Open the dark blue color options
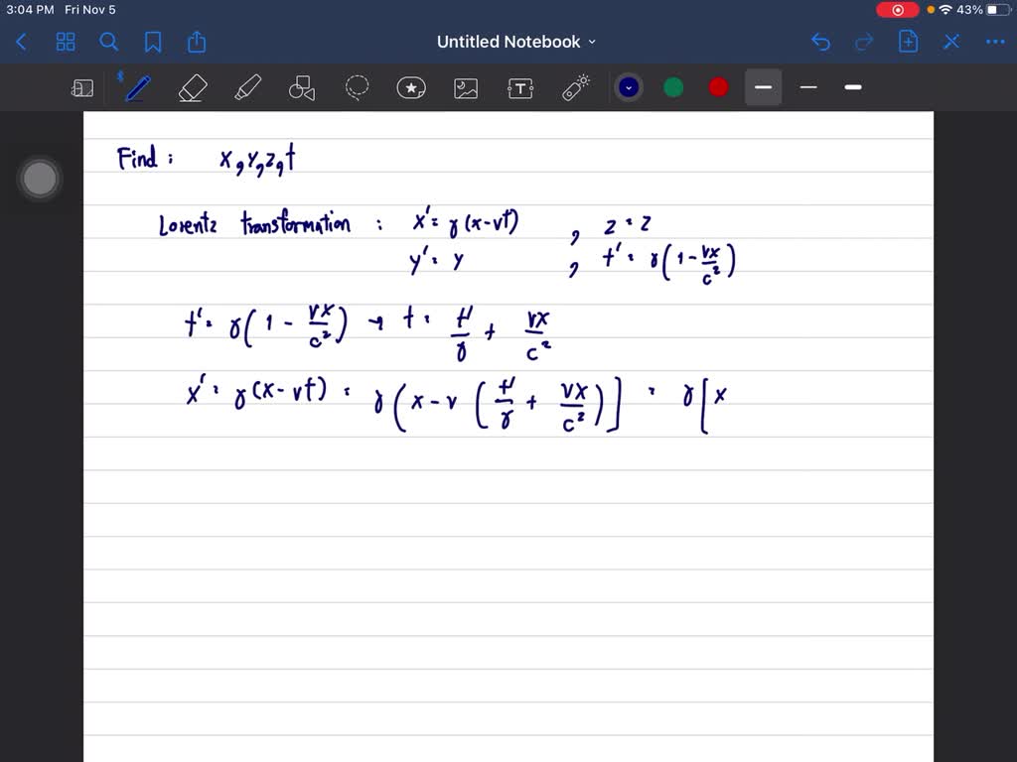The width and height of the screenshot is (1017, 762). point(629,87)
